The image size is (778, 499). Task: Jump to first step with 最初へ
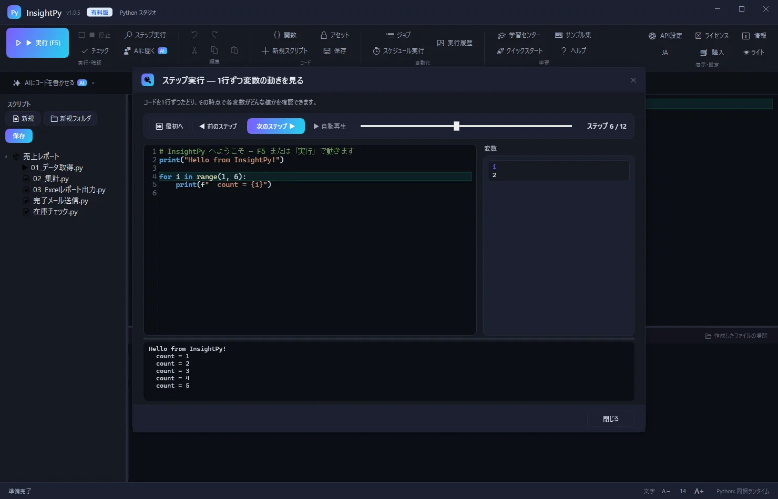pyautogui.click(x=169, y=127)
